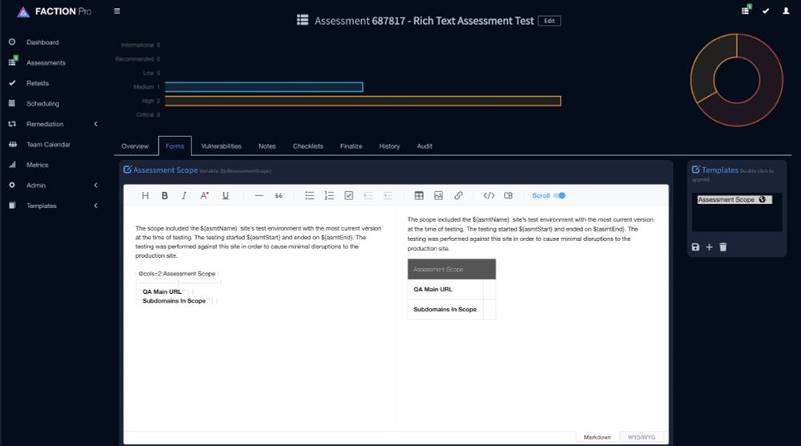Switch to the Checklists tab
Screen dimensions: 801x446
(308, 146)
